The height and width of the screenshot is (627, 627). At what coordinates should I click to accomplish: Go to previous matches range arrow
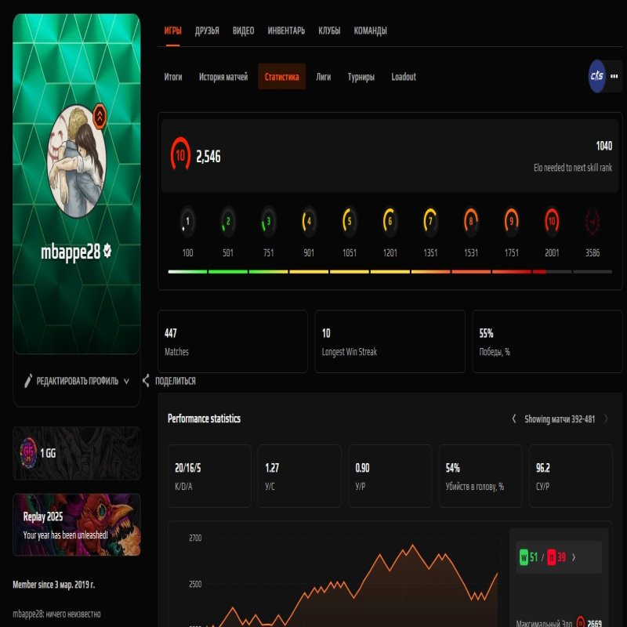tap(513, 419)
